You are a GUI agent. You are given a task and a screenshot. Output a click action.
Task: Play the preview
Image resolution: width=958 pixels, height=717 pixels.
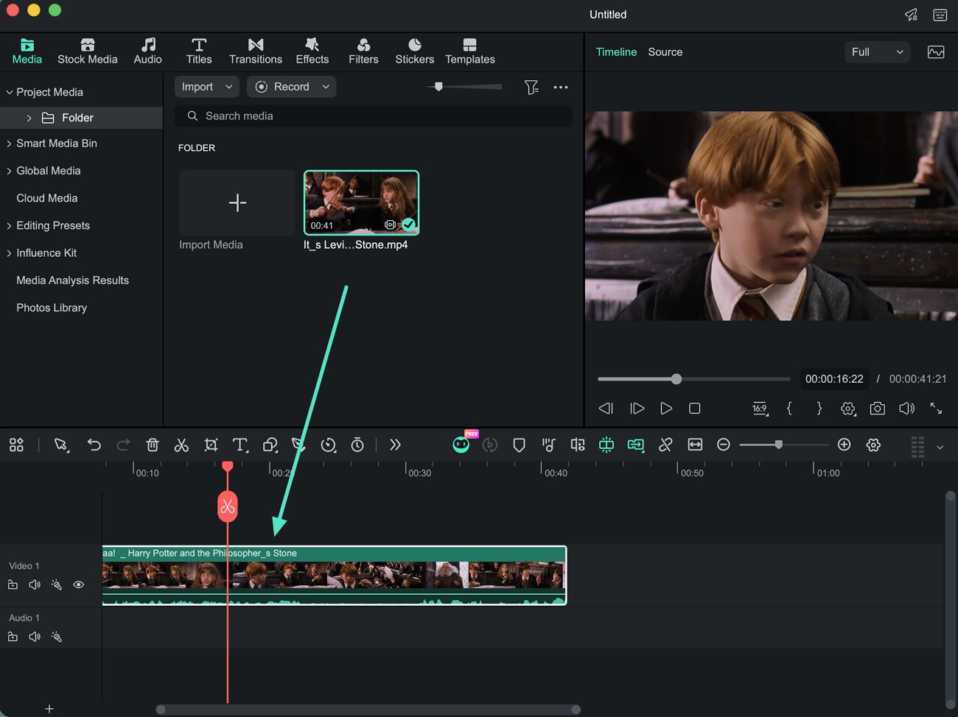666,409
